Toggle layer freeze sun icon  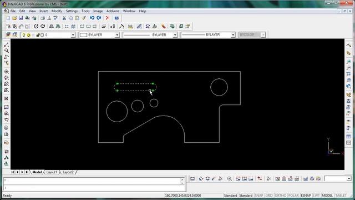28,35
